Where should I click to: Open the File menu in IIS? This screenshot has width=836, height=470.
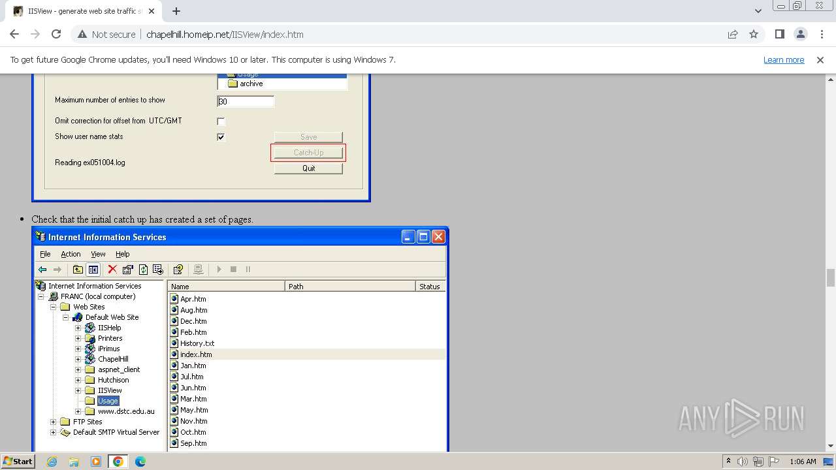45,254
